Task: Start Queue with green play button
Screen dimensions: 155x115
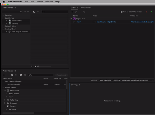Action: (x=152, y=12)
